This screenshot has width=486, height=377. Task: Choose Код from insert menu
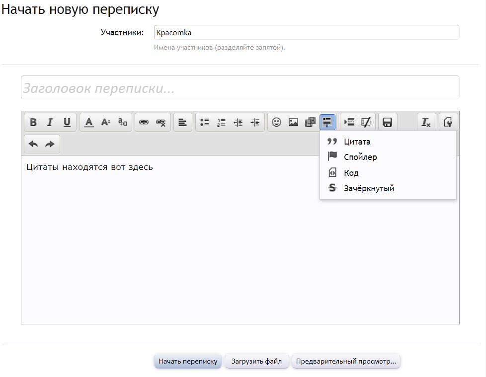(x=388, y=172)
